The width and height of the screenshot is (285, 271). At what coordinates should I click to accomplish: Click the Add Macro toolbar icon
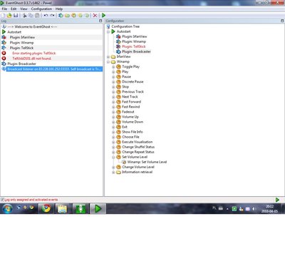pos(73,16)
